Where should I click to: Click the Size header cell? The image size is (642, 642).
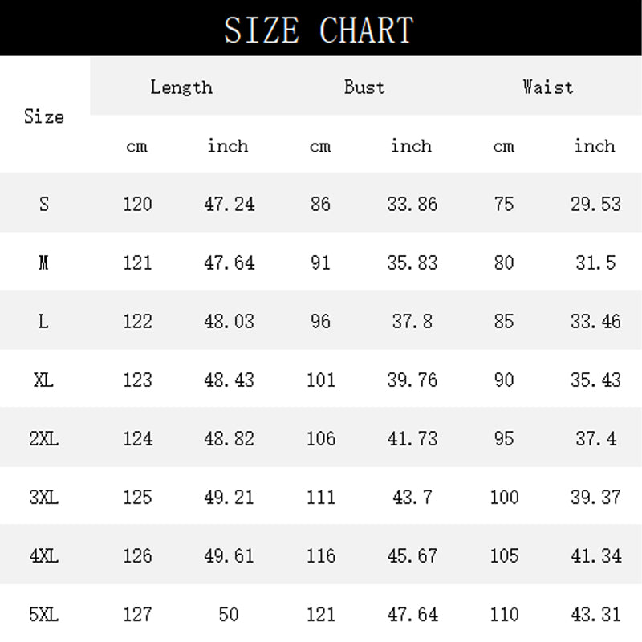pyautogui.click(x=44, y=116)
